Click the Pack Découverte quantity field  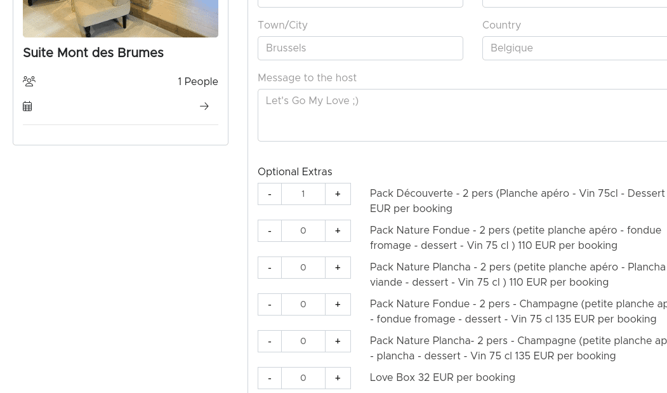tap(303, 194)
